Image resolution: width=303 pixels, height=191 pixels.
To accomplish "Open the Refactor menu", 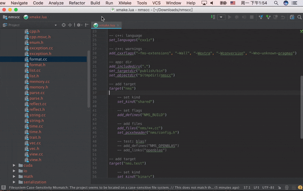I will [x=77, y=3].
